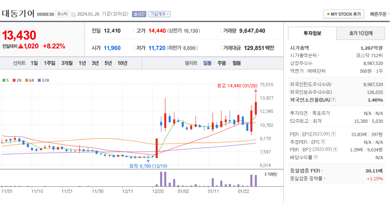Click the green 5-day moving average swatch
Screen dimensions: 390x203
(x=4, y=80)
